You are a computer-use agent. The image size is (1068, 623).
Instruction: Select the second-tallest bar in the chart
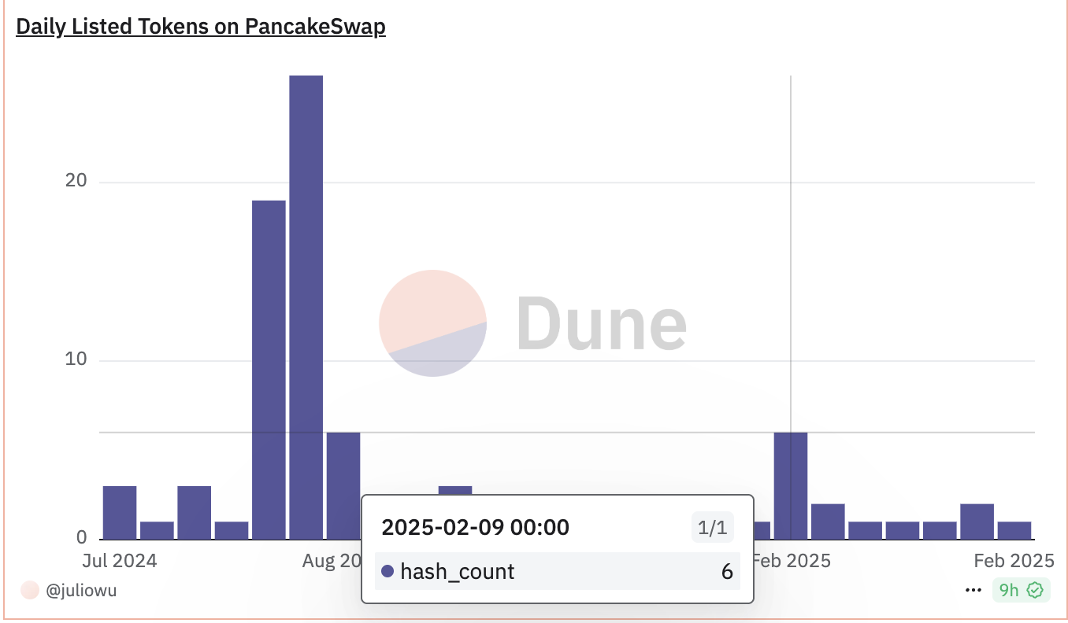coord(269,370)
